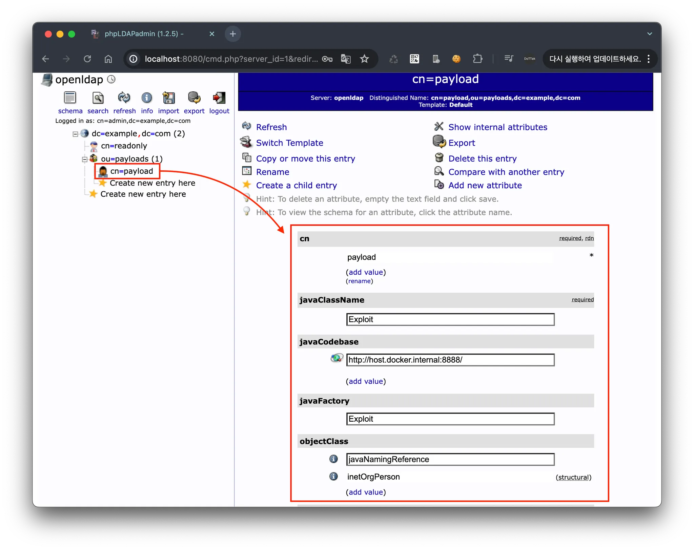Image resolution: width=694 pixels, height=550 pixels.
Task: Open Show internal attributes link
Action: pyautogui.click(x=497, y=127)
